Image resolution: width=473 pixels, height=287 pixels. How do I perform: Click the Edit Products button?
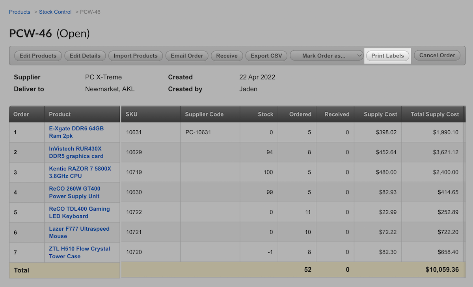[38, 56]
